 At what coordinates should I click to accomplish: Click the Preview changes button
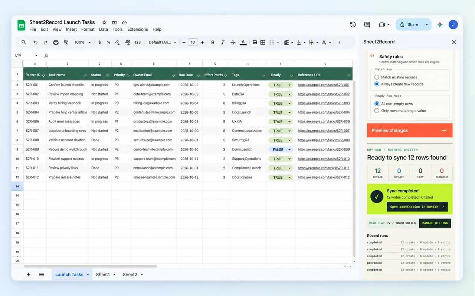(410, 130)
